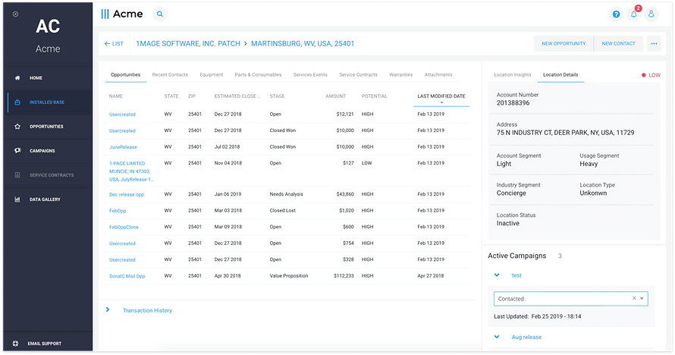Open the more options ellipsis button
The width and height of the screenshot is (675, 355).
654,43
